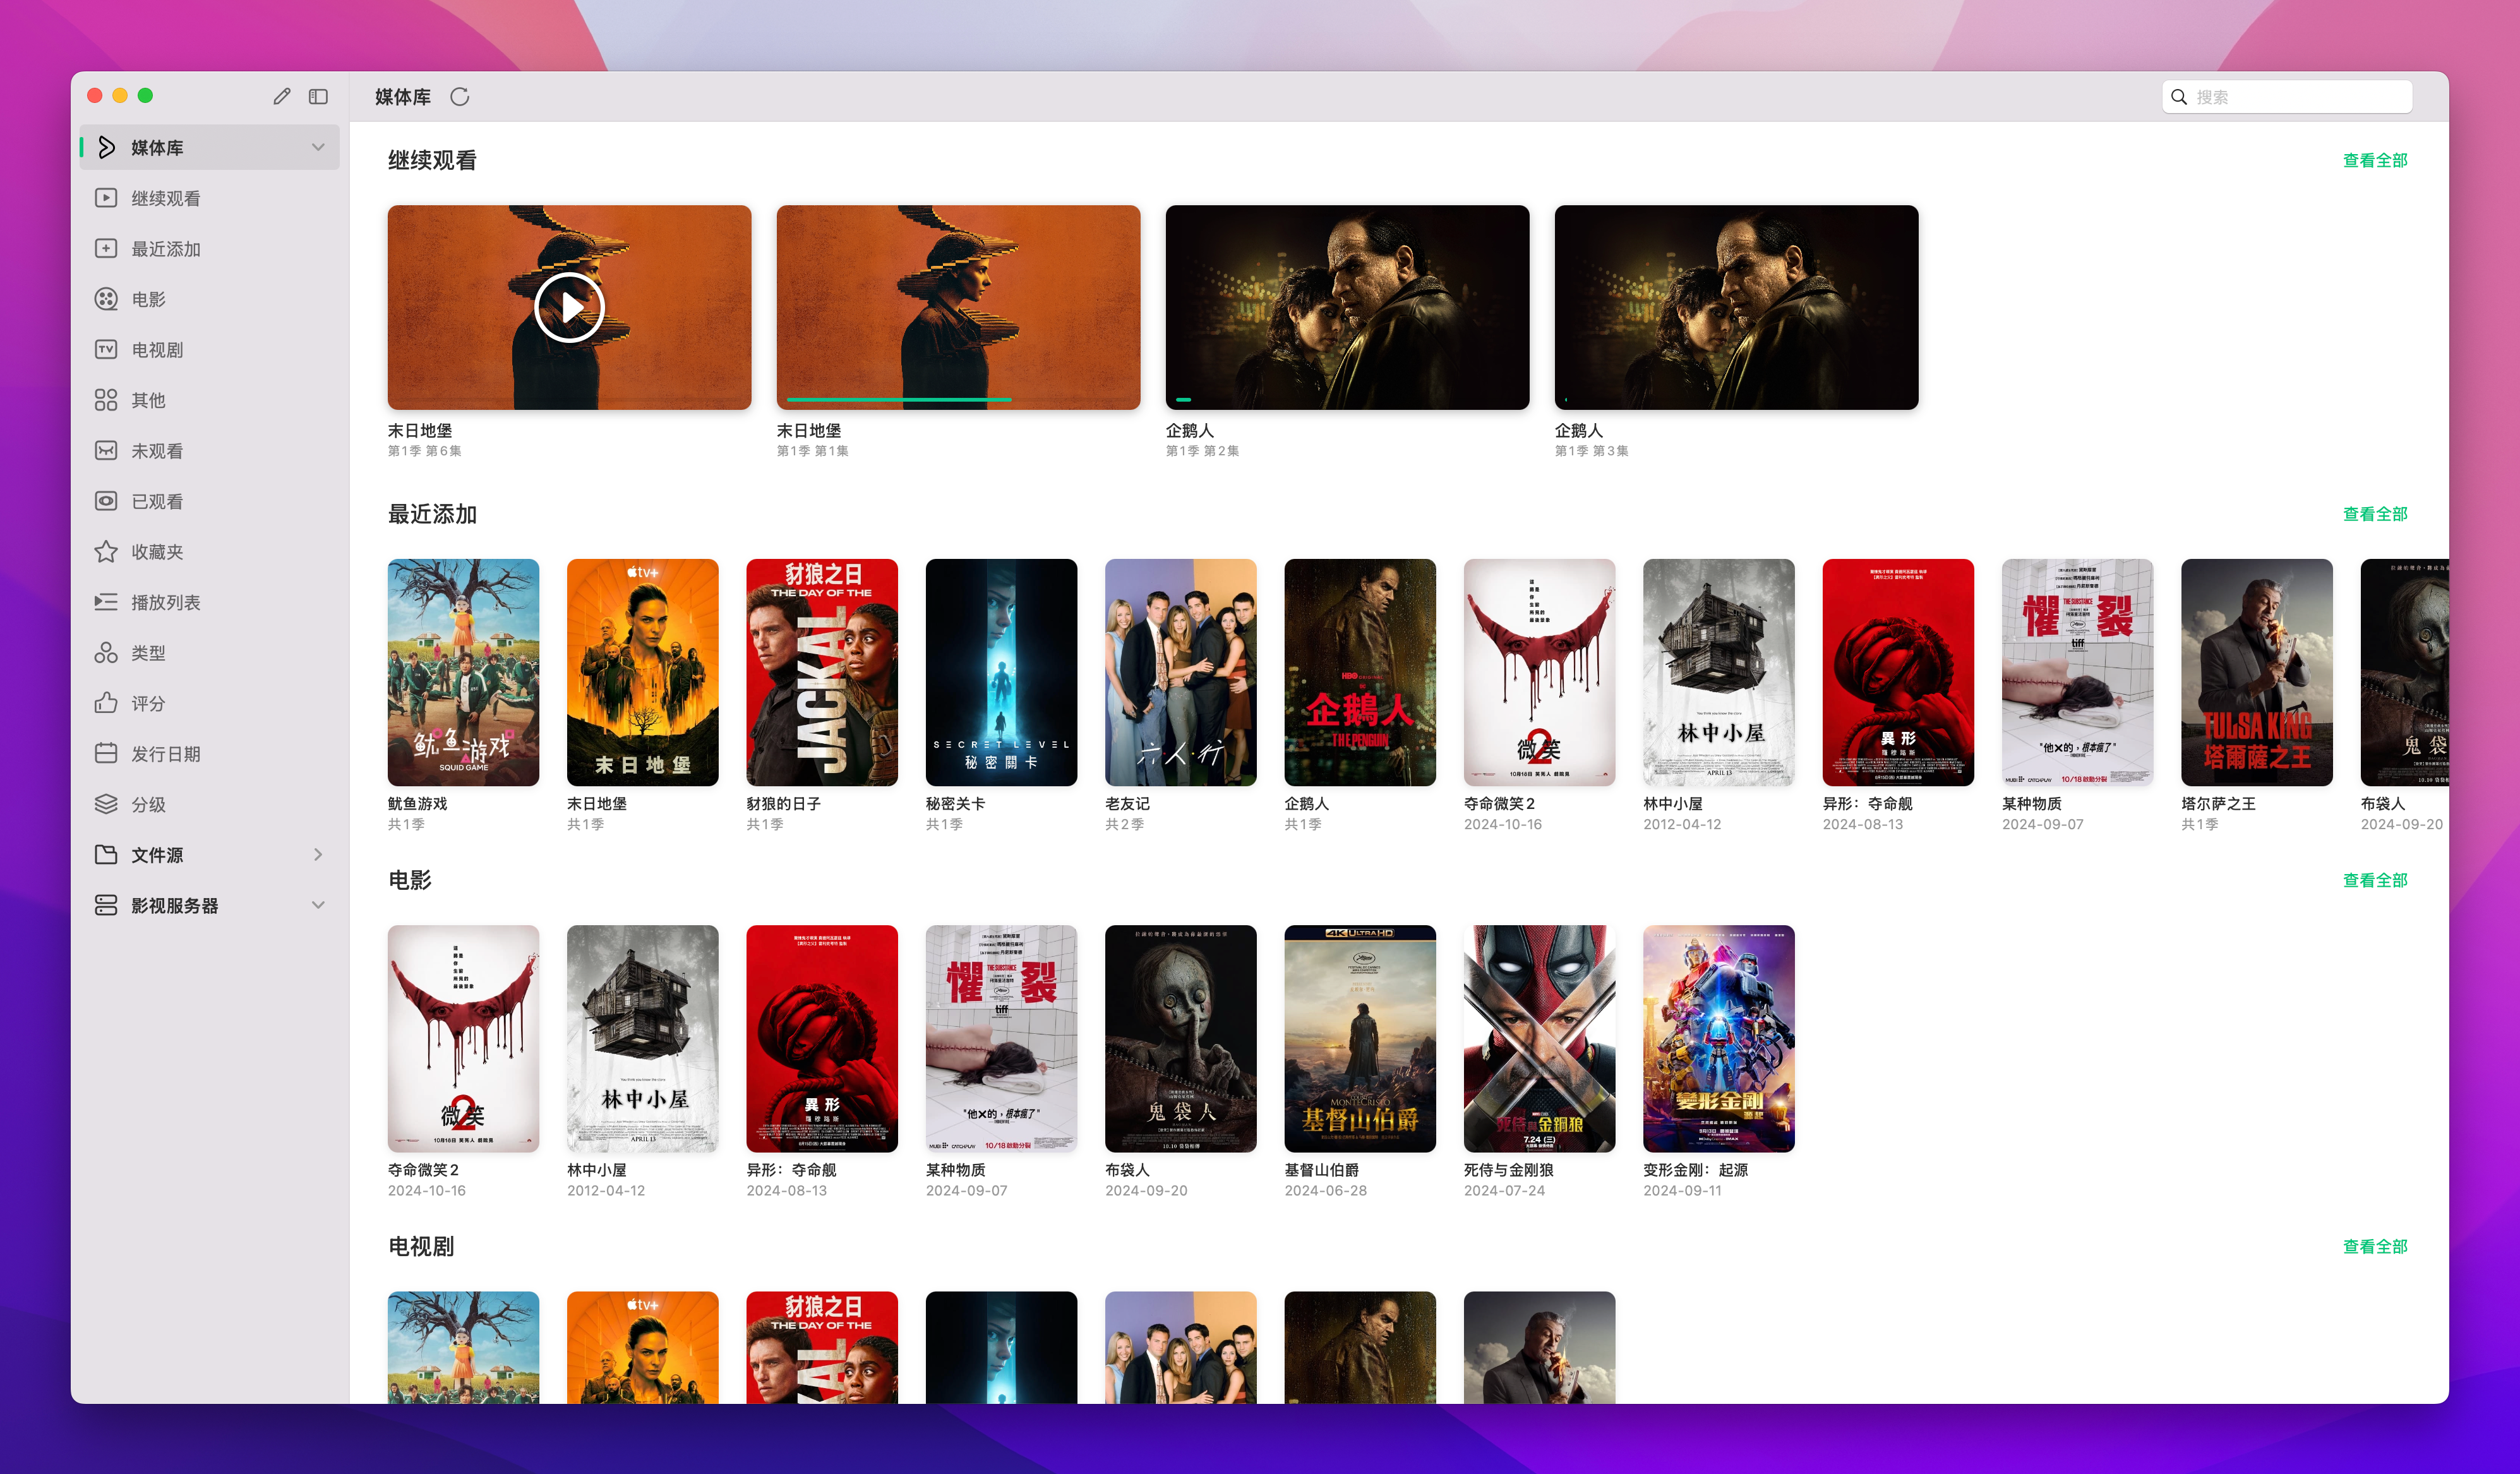2520x1474 pixels.
Task: Click the 企鹅人 title under 最近添加 poster
Action: [1307, 803]
